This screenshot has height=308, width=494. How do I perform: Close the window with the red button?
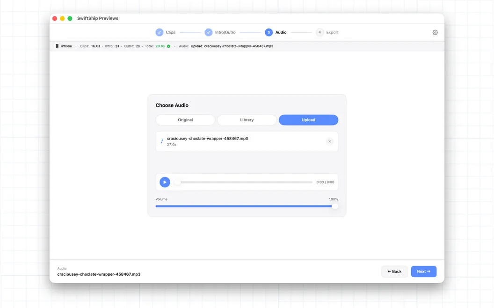55,19
